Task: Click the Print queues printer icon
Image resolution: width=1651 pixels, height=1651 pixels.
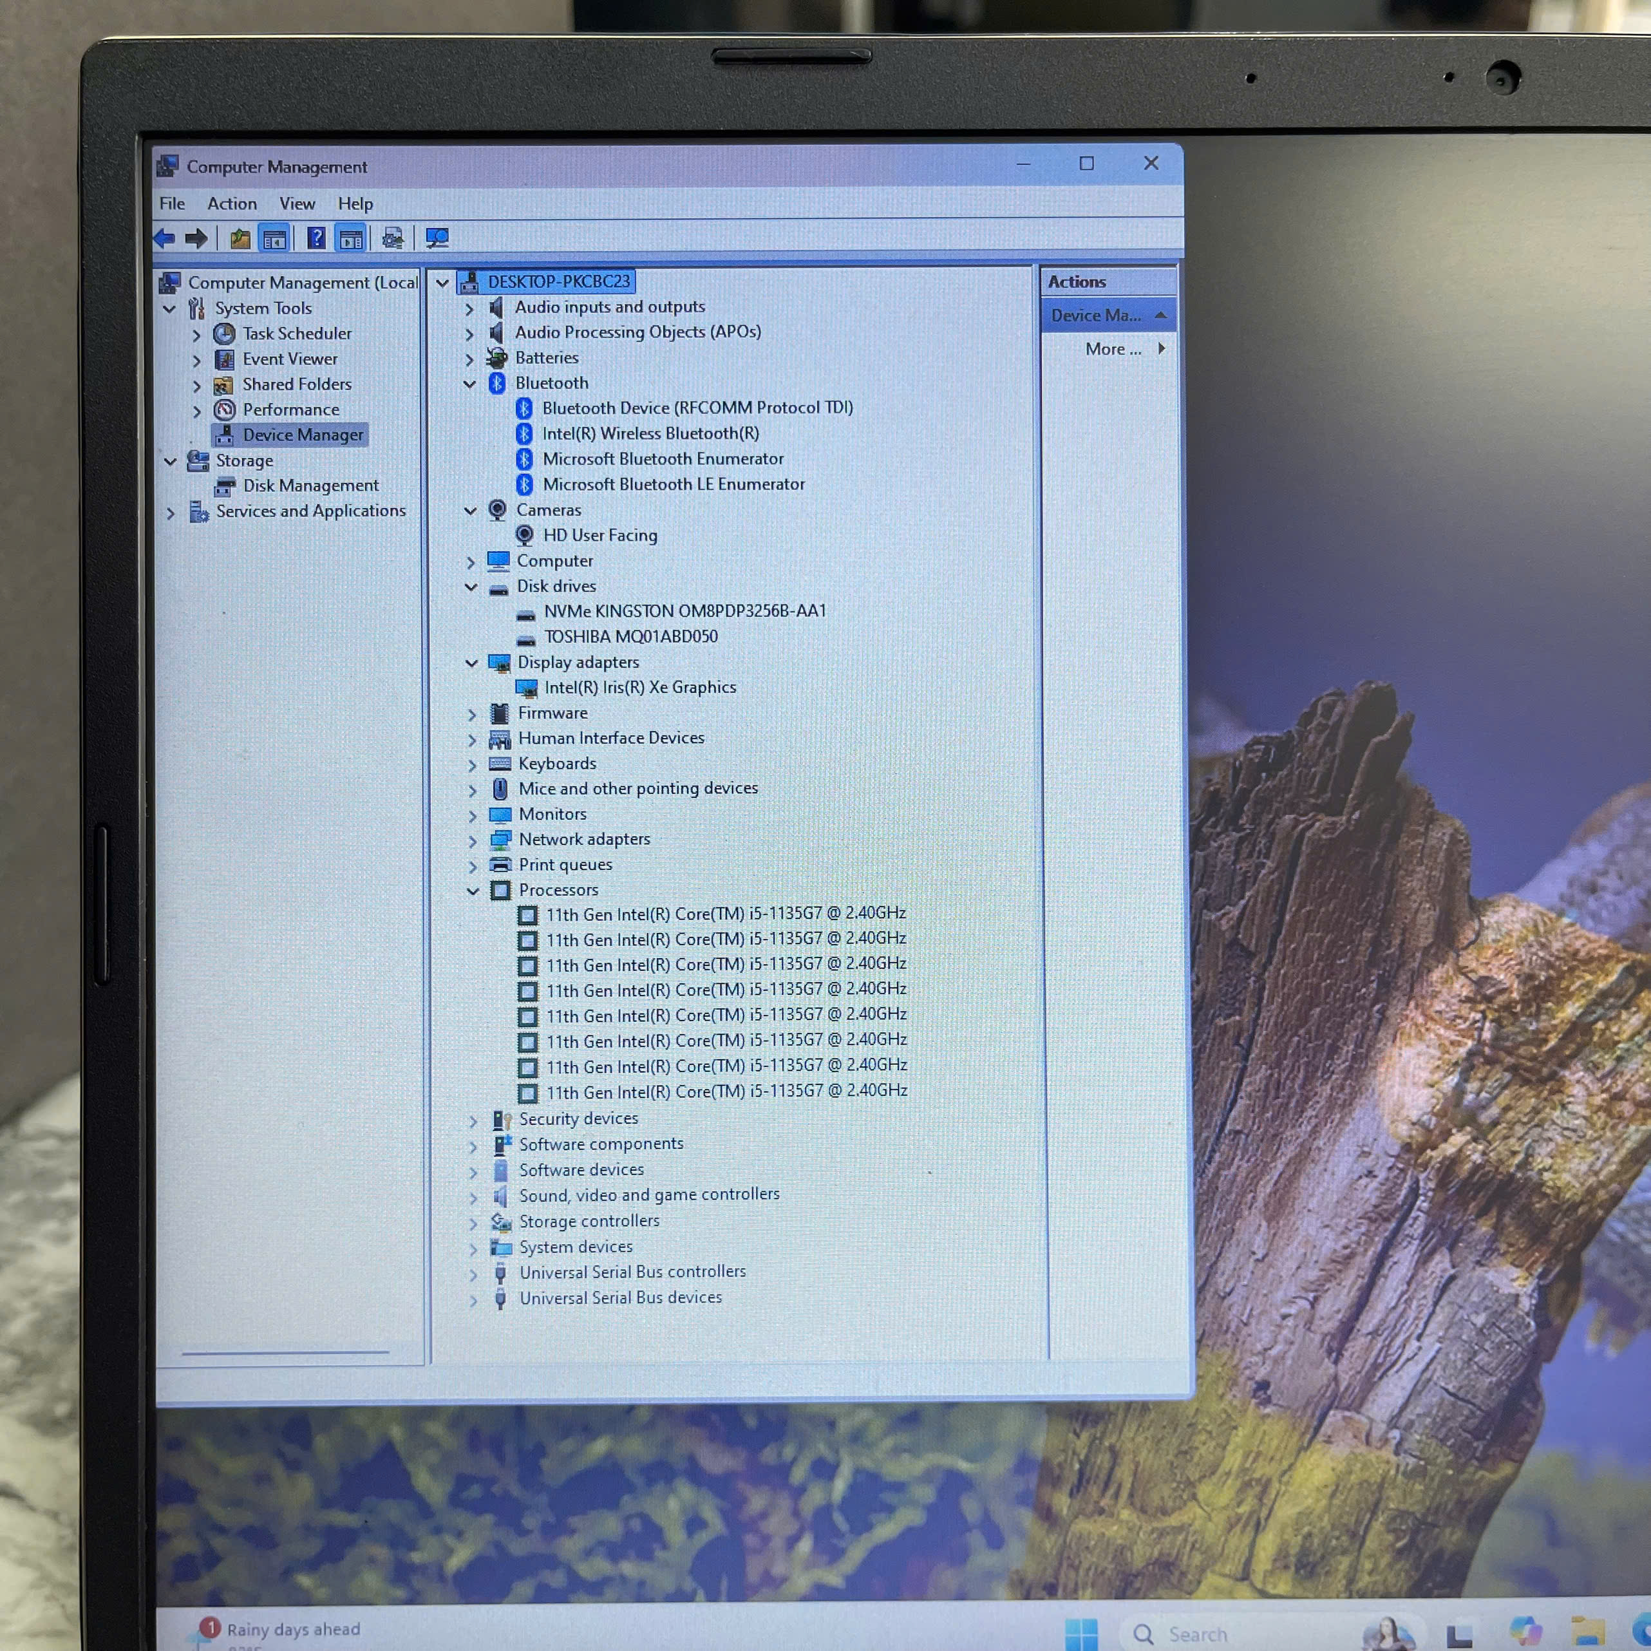Action: (x=501, y=865)
